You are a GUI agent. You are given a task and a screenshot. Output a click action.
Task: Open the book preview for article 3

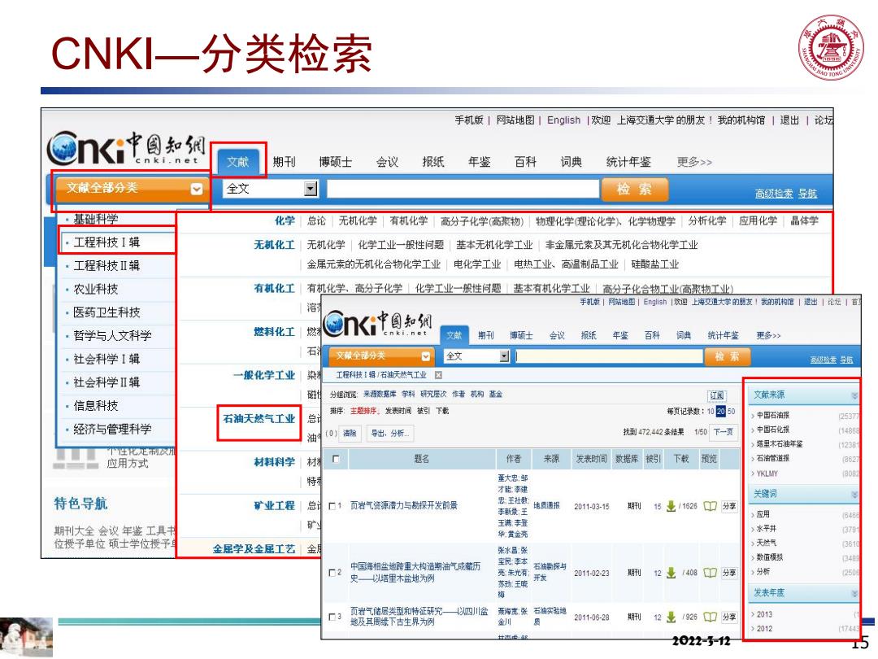pos(710,617)
